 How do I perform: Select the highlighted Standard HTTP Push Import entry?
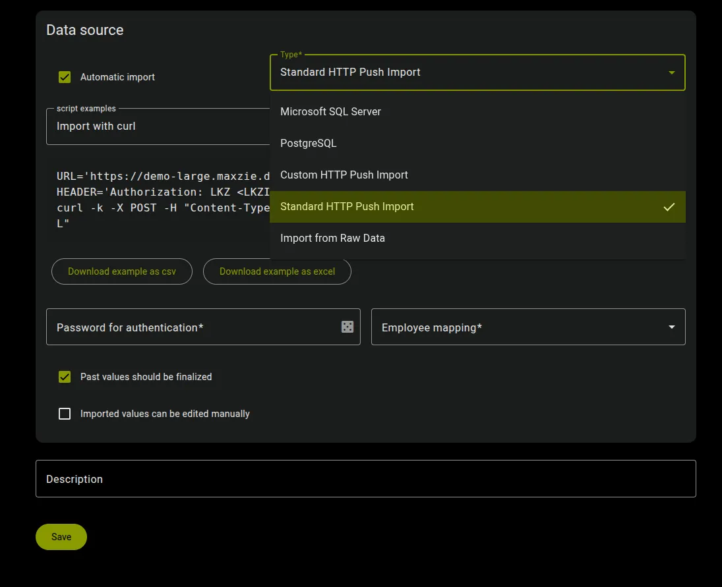pyautogui.click(x=347, y=206)
